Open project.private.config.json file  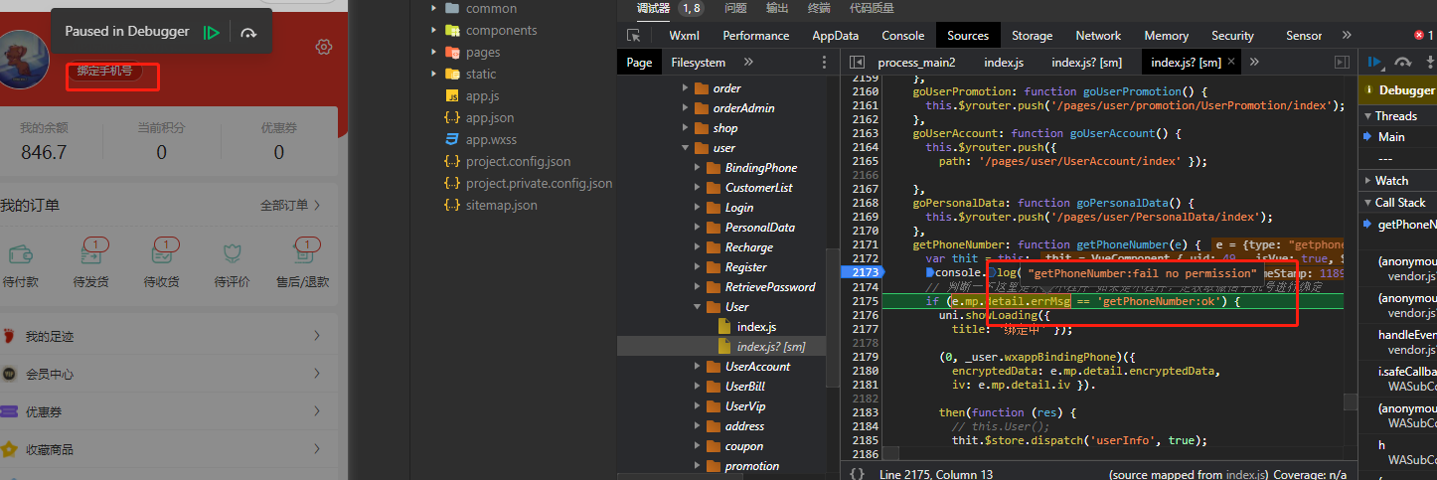tap(539, 183)
